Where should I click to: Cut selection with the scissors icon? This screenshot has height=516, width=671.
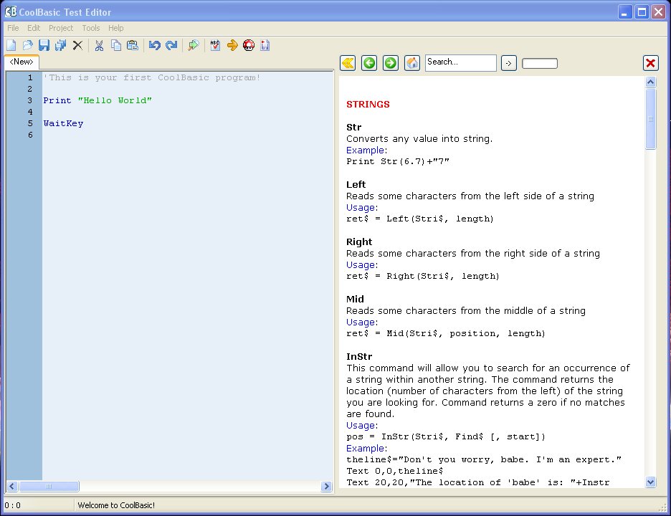tap(99, 45)
